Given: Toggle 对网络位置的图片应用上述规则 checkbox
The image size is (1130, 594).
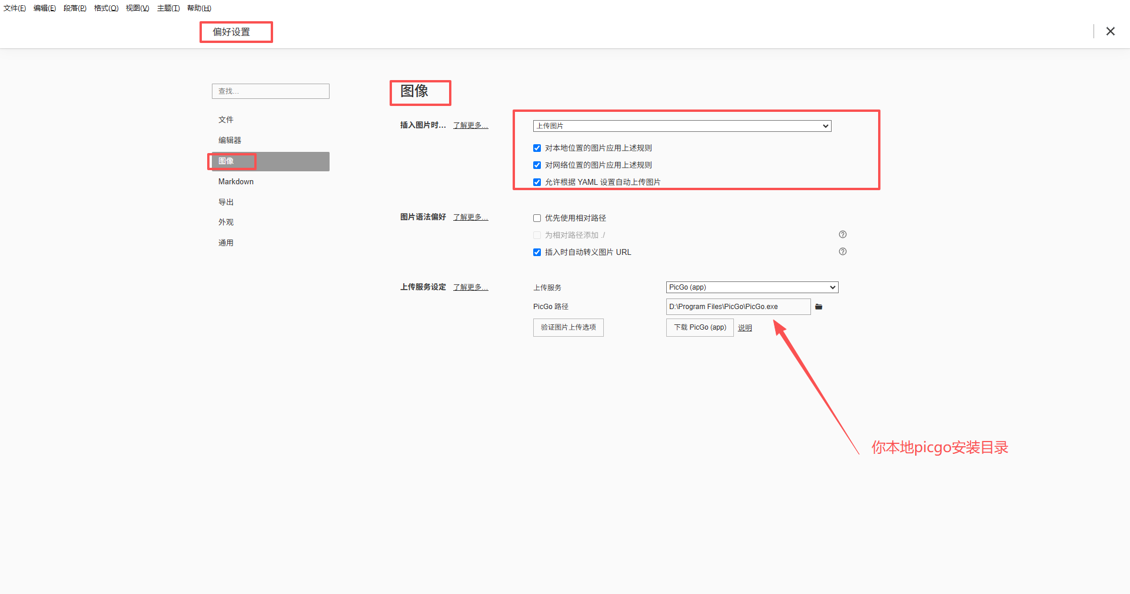Looking at the screenshot, I should coord(537,165).
